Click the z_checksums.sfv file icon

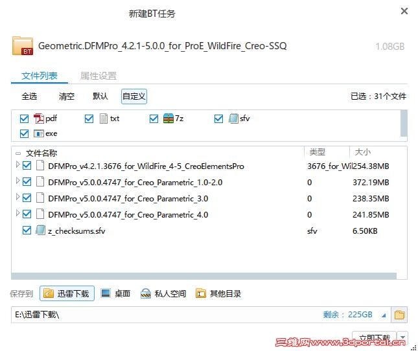point(40,230)
